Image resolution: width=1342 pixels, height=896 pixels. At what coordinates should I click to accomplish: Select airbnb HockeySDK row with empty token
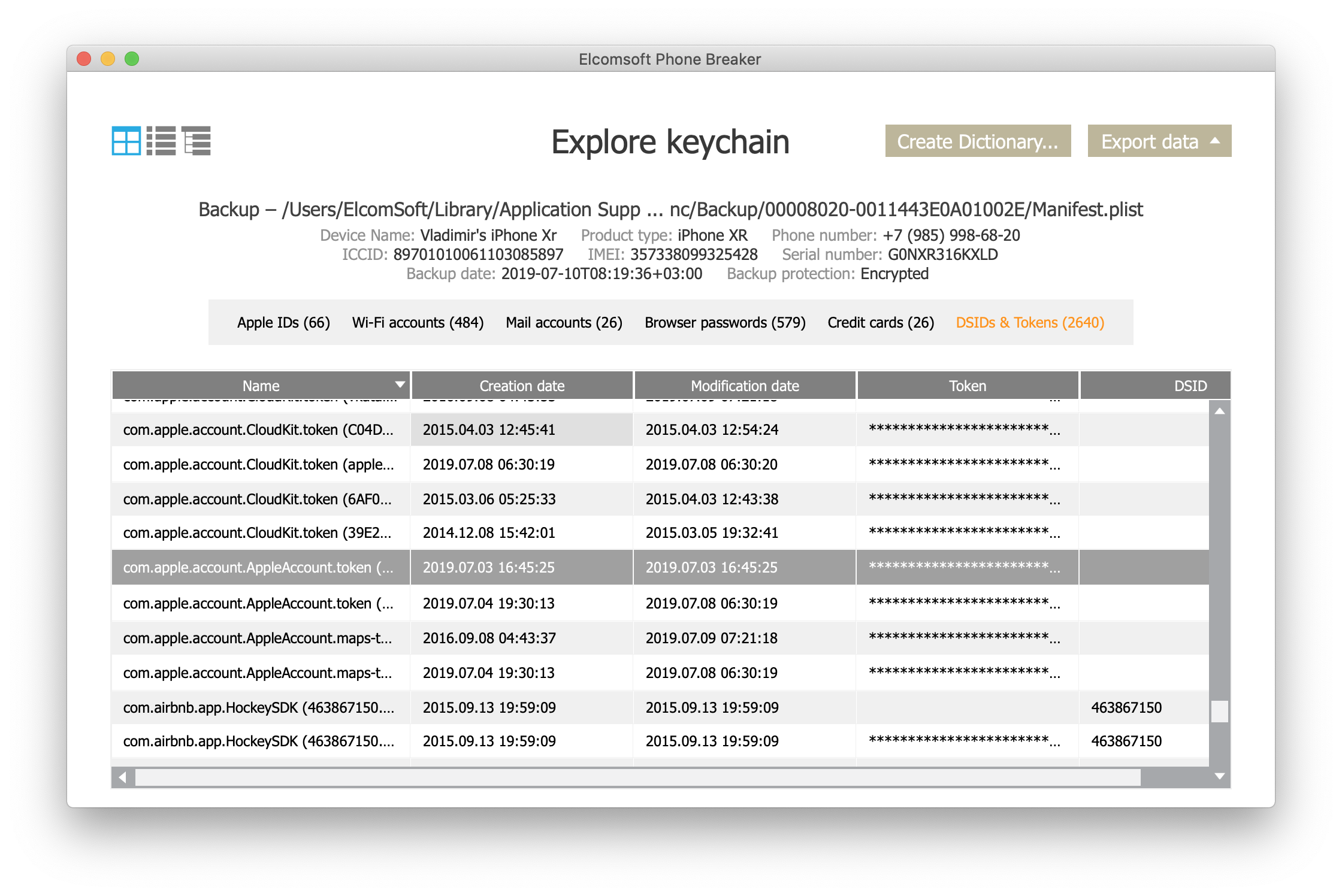point(258,707)
